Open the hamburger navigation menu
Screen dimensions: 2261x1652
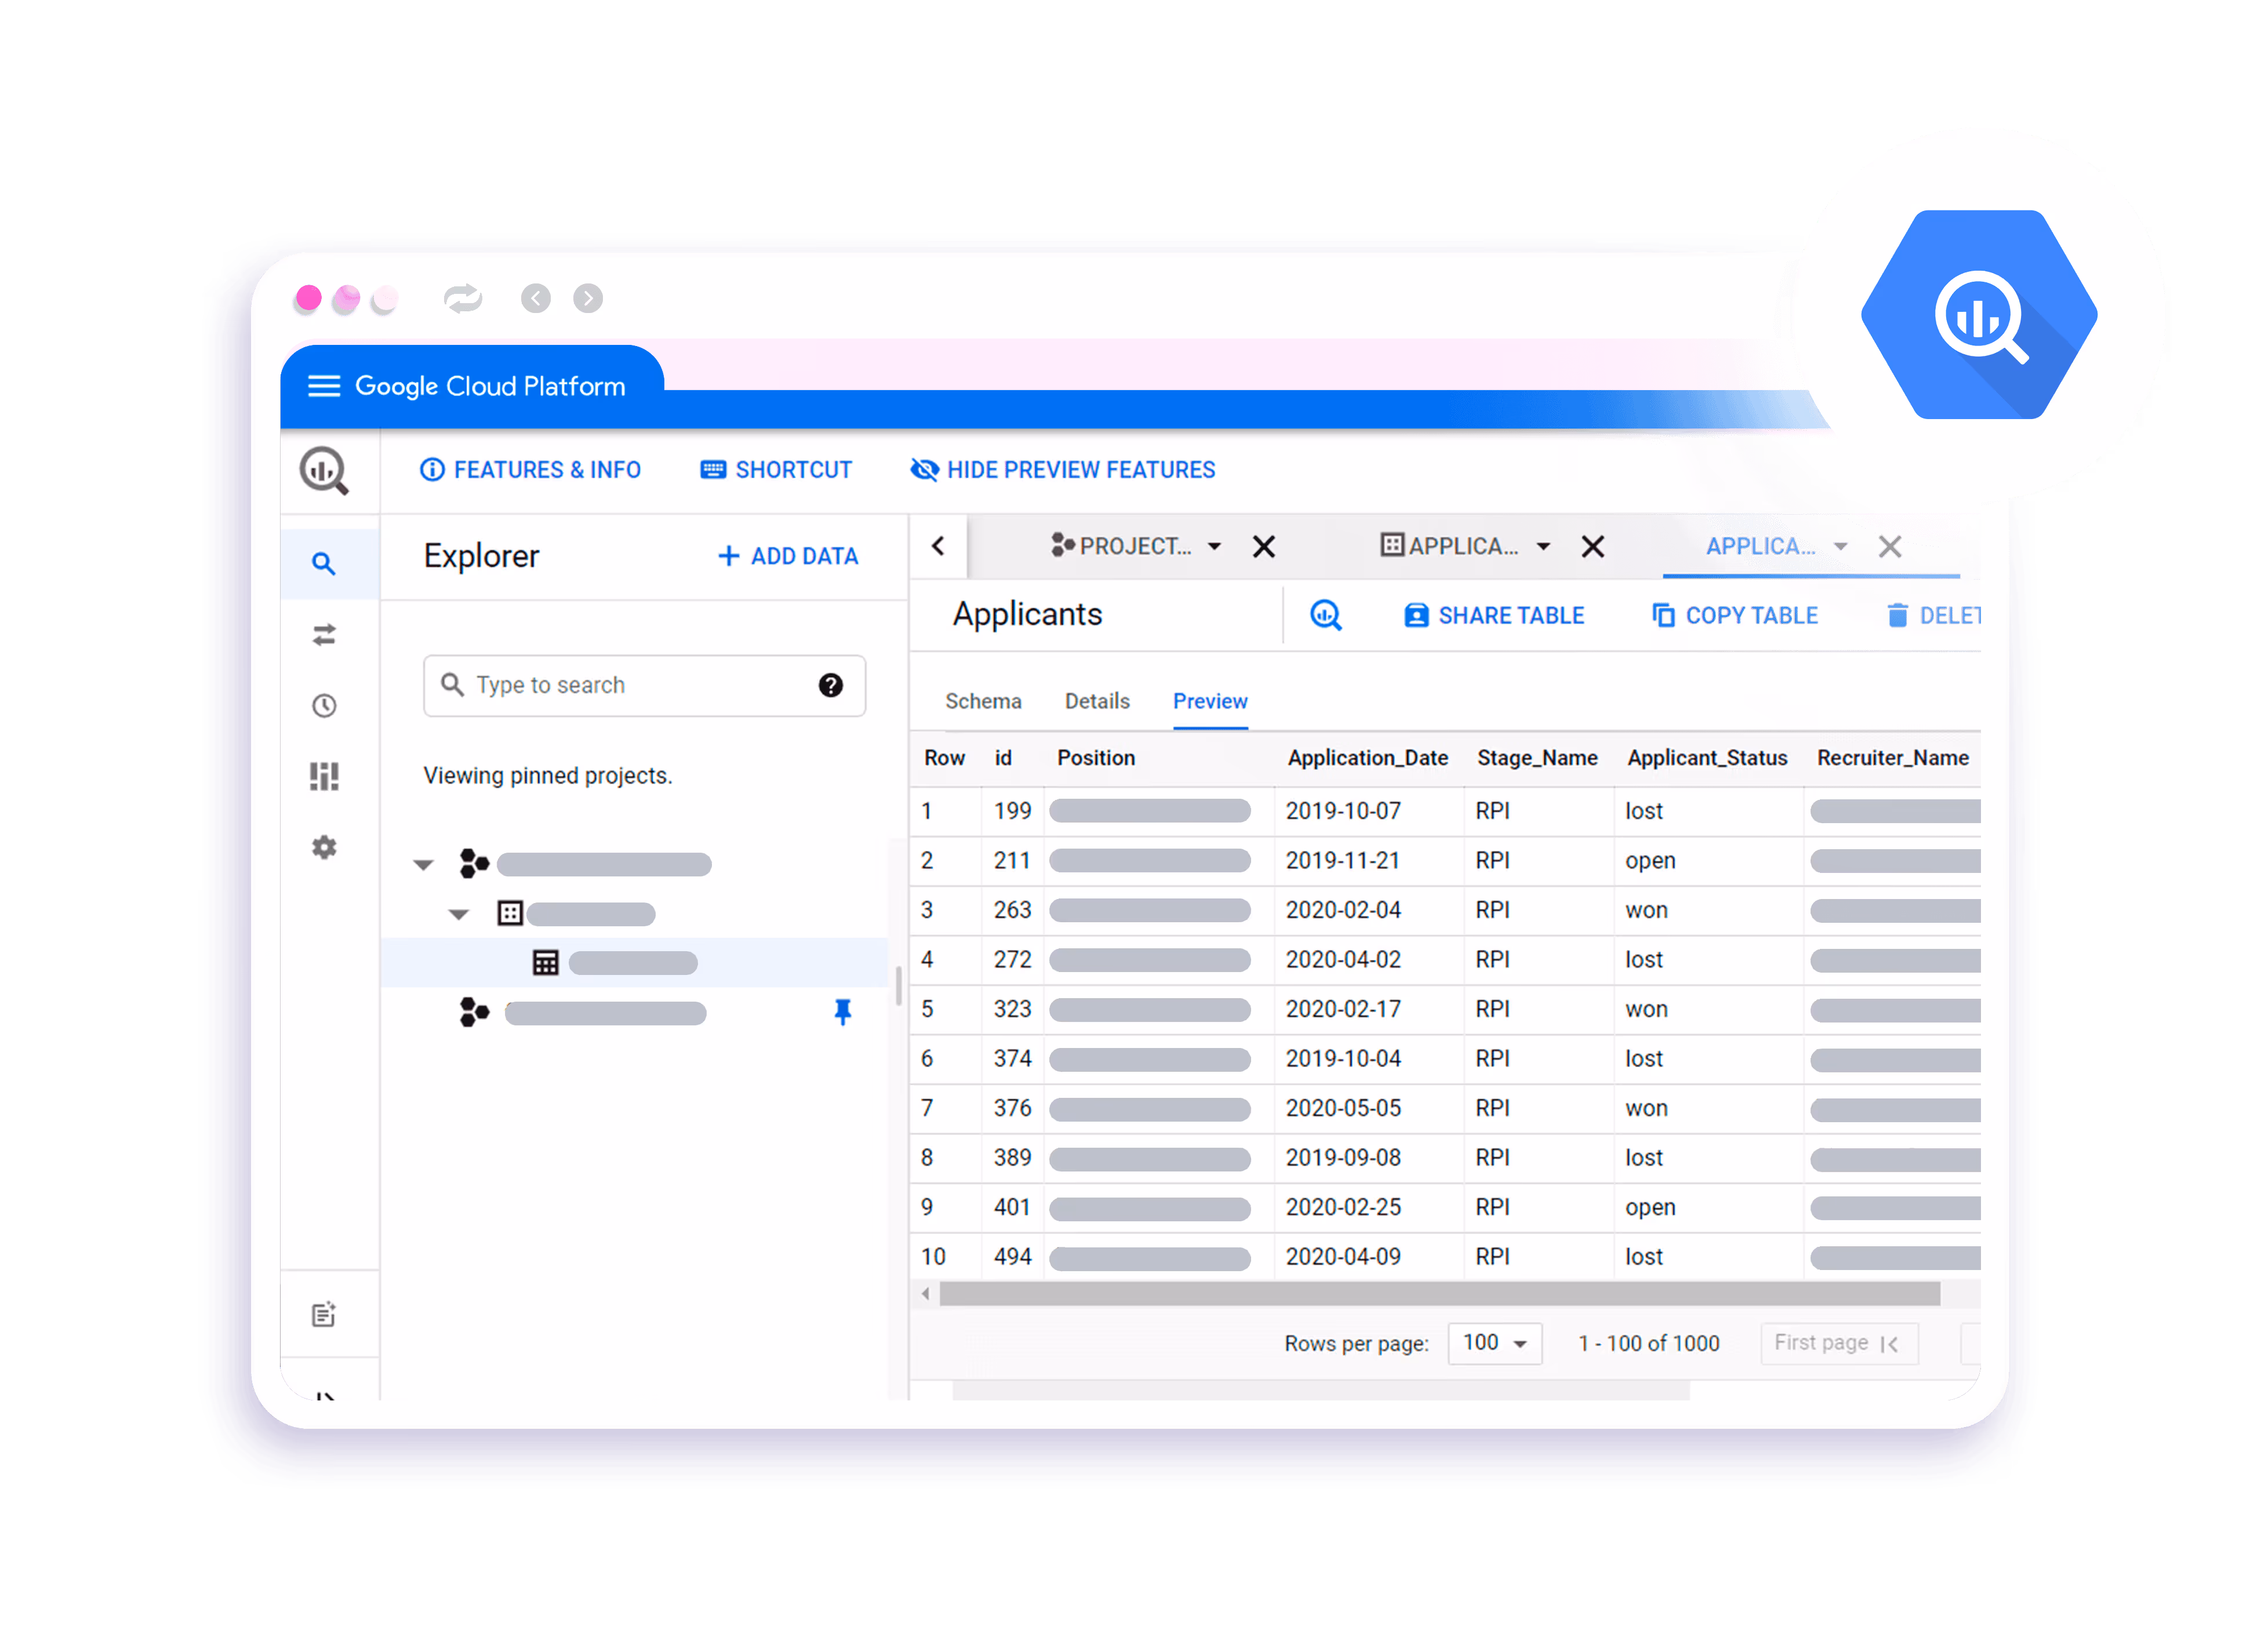click(323, 386)
